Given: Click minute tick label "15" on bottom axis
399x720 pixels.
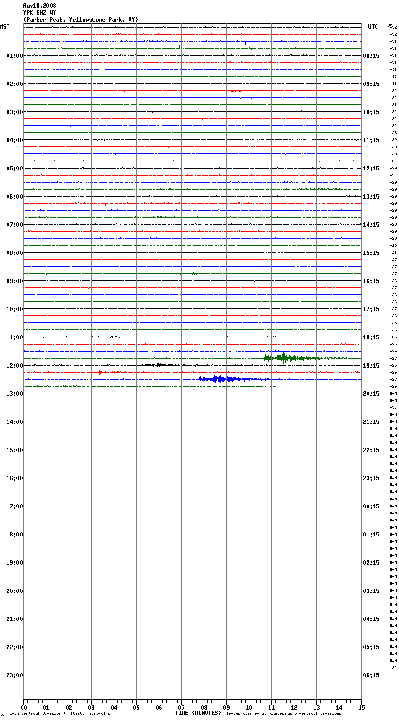Looking at the screenshot, I should point(361,708).
